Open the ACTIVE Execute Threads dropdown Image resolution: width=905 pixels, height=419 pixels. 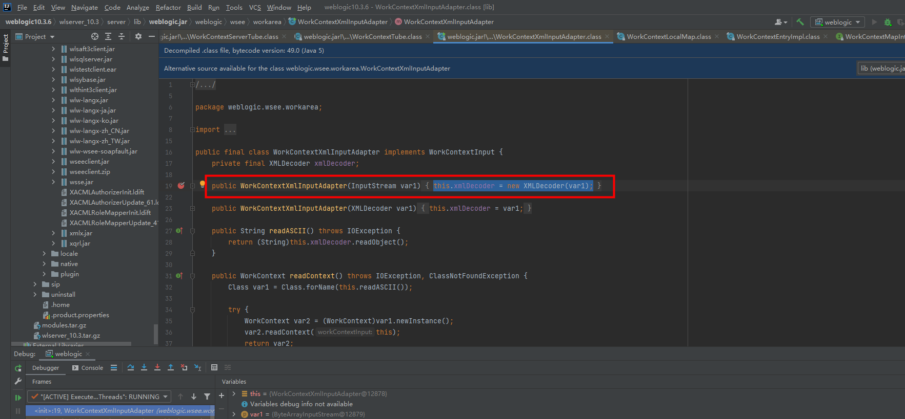pyautogui.click(x=99, y=396)
